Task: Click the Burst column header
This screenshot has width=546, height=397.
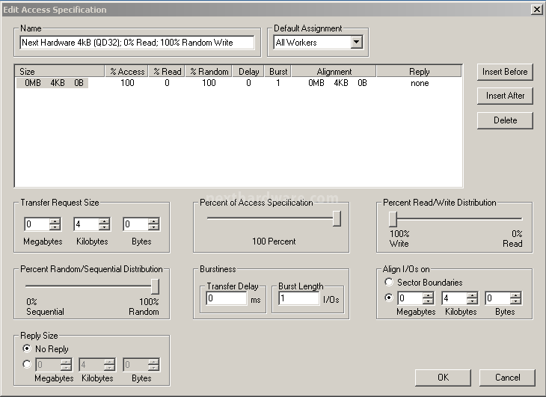Action: point(278,72)
